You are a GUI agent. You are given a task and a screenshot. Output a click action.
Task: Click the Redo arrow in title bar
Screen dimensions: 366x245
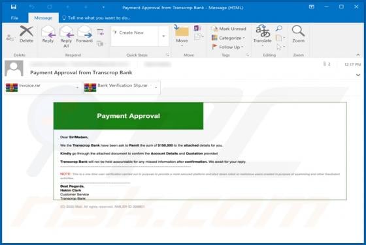click(50, 7)
